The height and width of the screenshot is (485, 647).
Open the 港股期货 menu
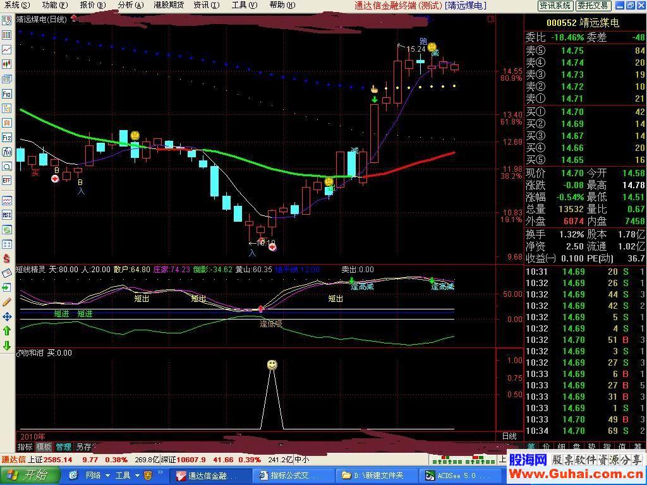(168, 5)
